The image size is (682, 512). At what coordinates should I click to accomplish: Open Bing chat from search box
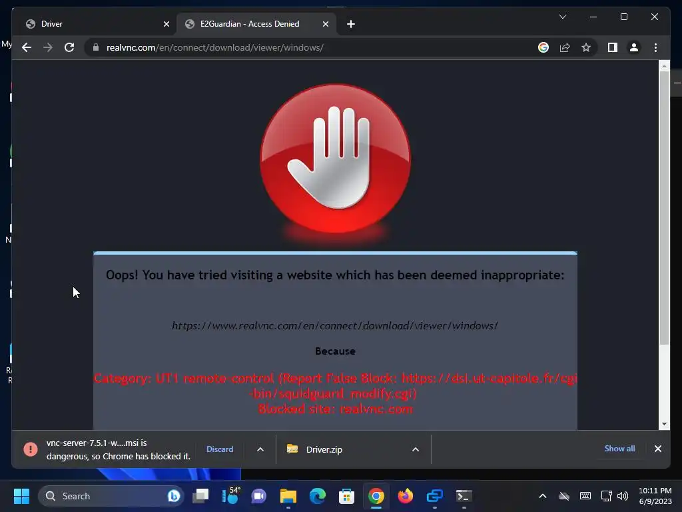click(174, 496)
